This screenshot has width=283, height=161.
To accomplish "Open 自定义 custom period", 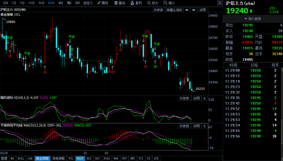I will 88,3.
